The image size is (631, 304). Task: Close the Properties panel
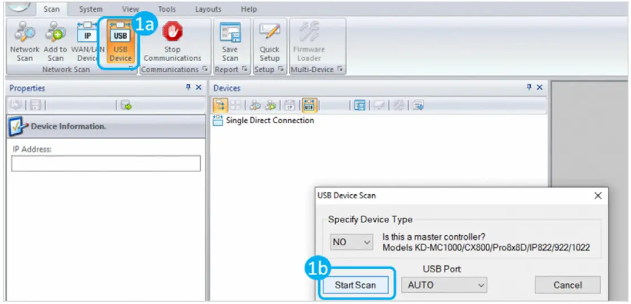click(198, 88)
